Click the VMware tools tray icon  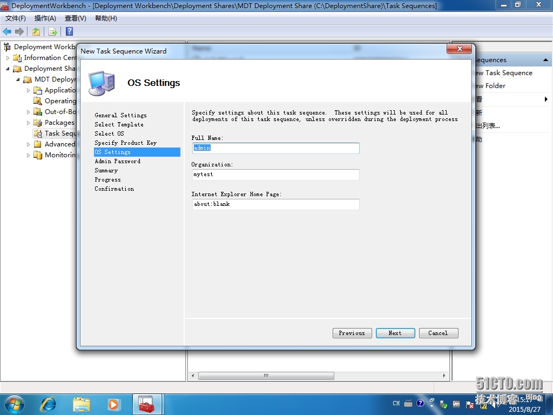[456, 404]
